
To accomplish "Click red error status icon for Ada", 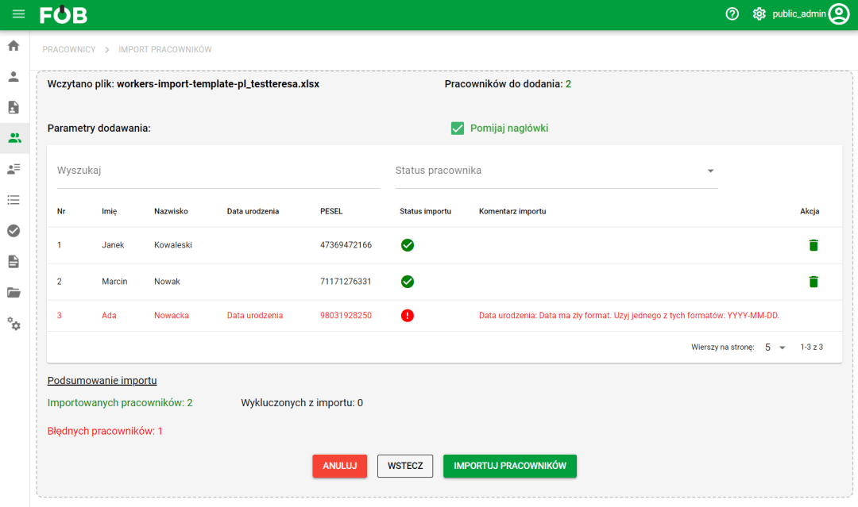I will pyautogui.click(x=408, y=316).
